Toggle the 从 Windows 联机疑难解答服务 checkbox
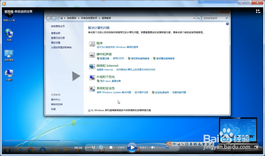 coord(89,110)
